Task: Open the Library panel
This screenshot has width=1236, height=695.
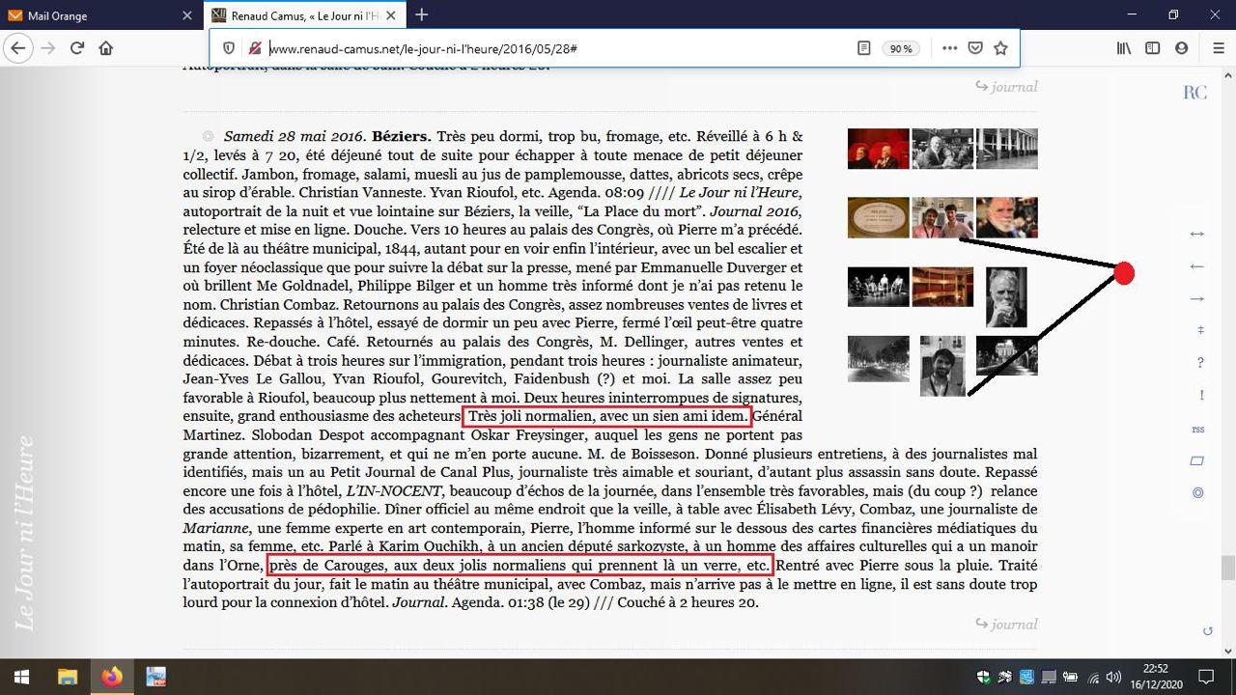Action: pos(1124,48)
